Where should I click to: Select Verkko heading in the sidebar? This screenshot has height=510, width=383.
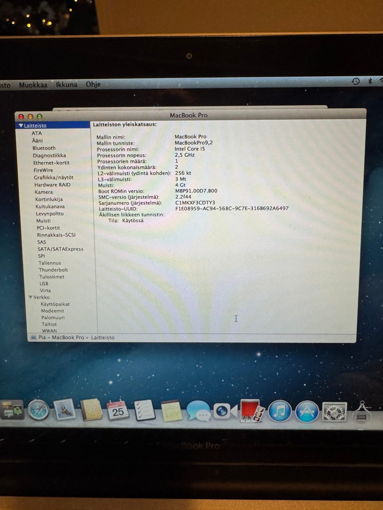(x=41, y=297)
